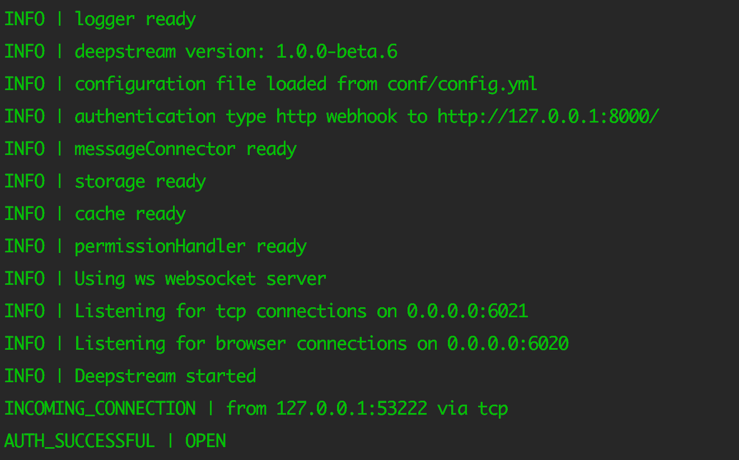Click 'Listening for browser connections' text

(241, 344)
